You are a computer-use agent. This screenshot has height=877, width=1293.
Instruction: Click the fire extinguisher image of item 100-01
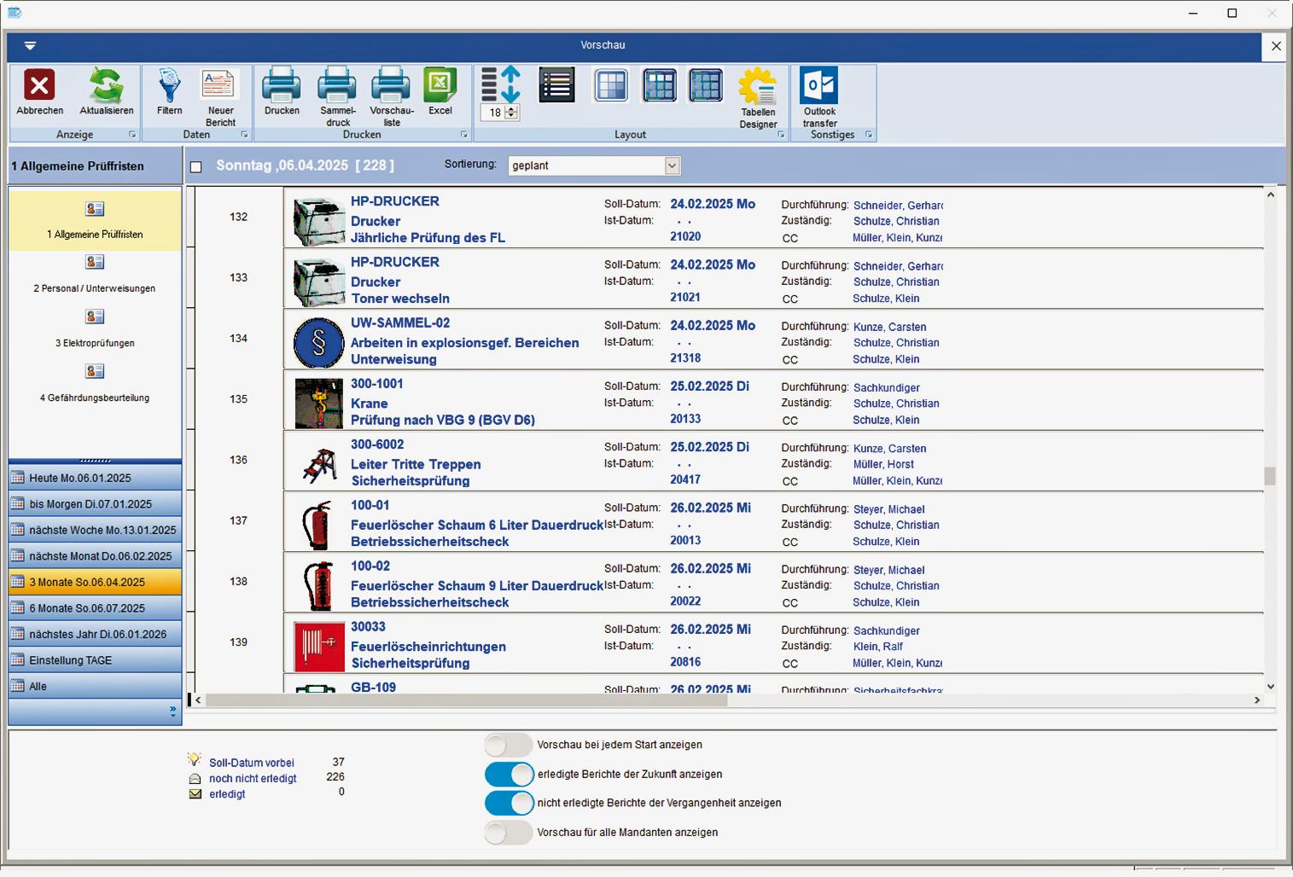(317, 525)
